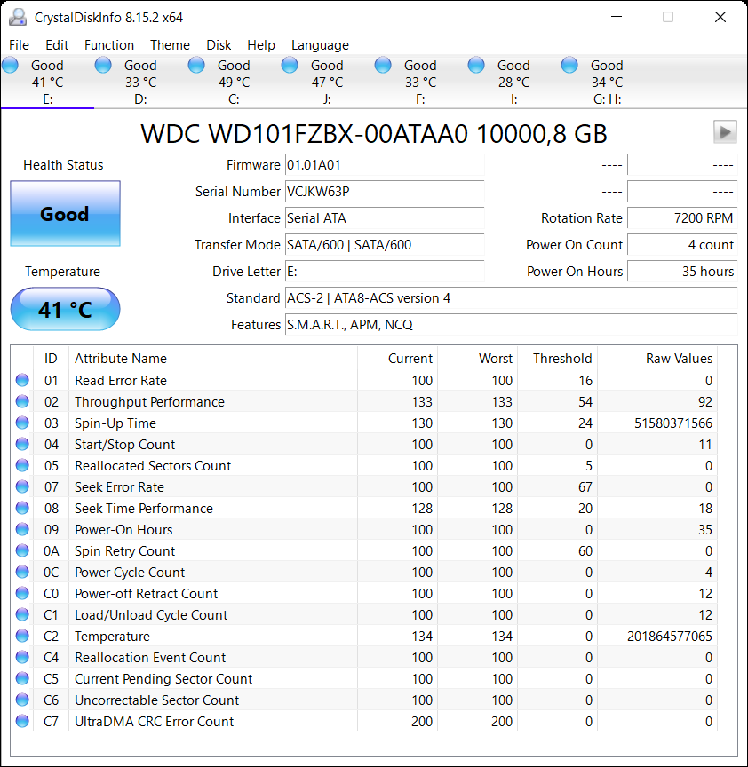Click the Worst column header
748x767 pixels.
(x=478, y=359)
